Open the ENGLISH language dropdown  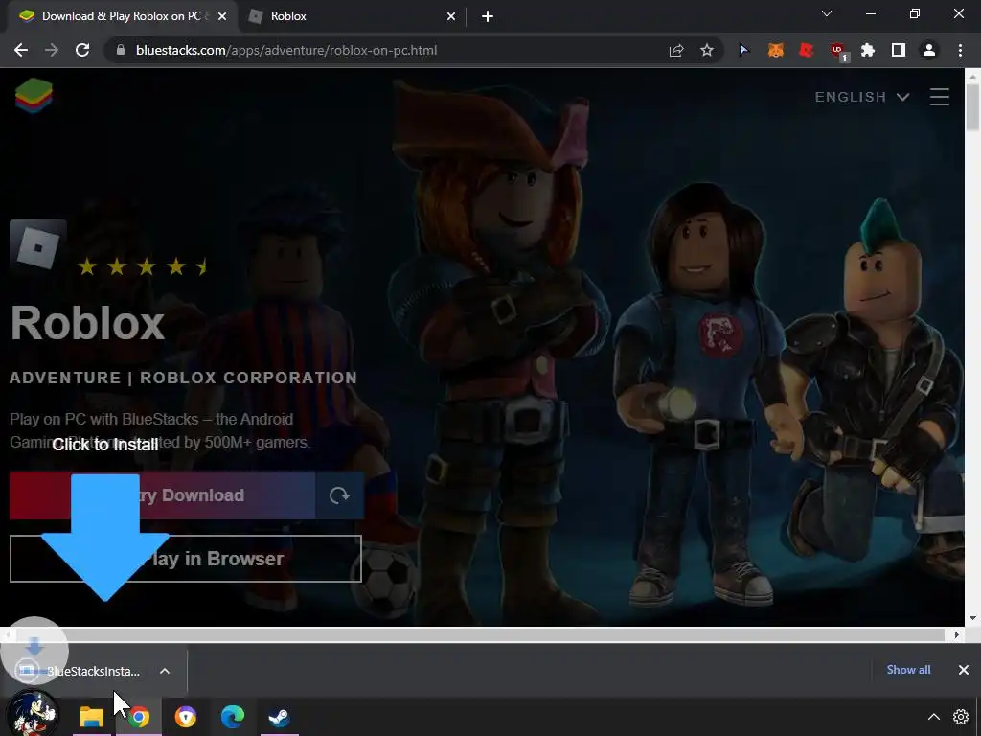click(861, 97)
